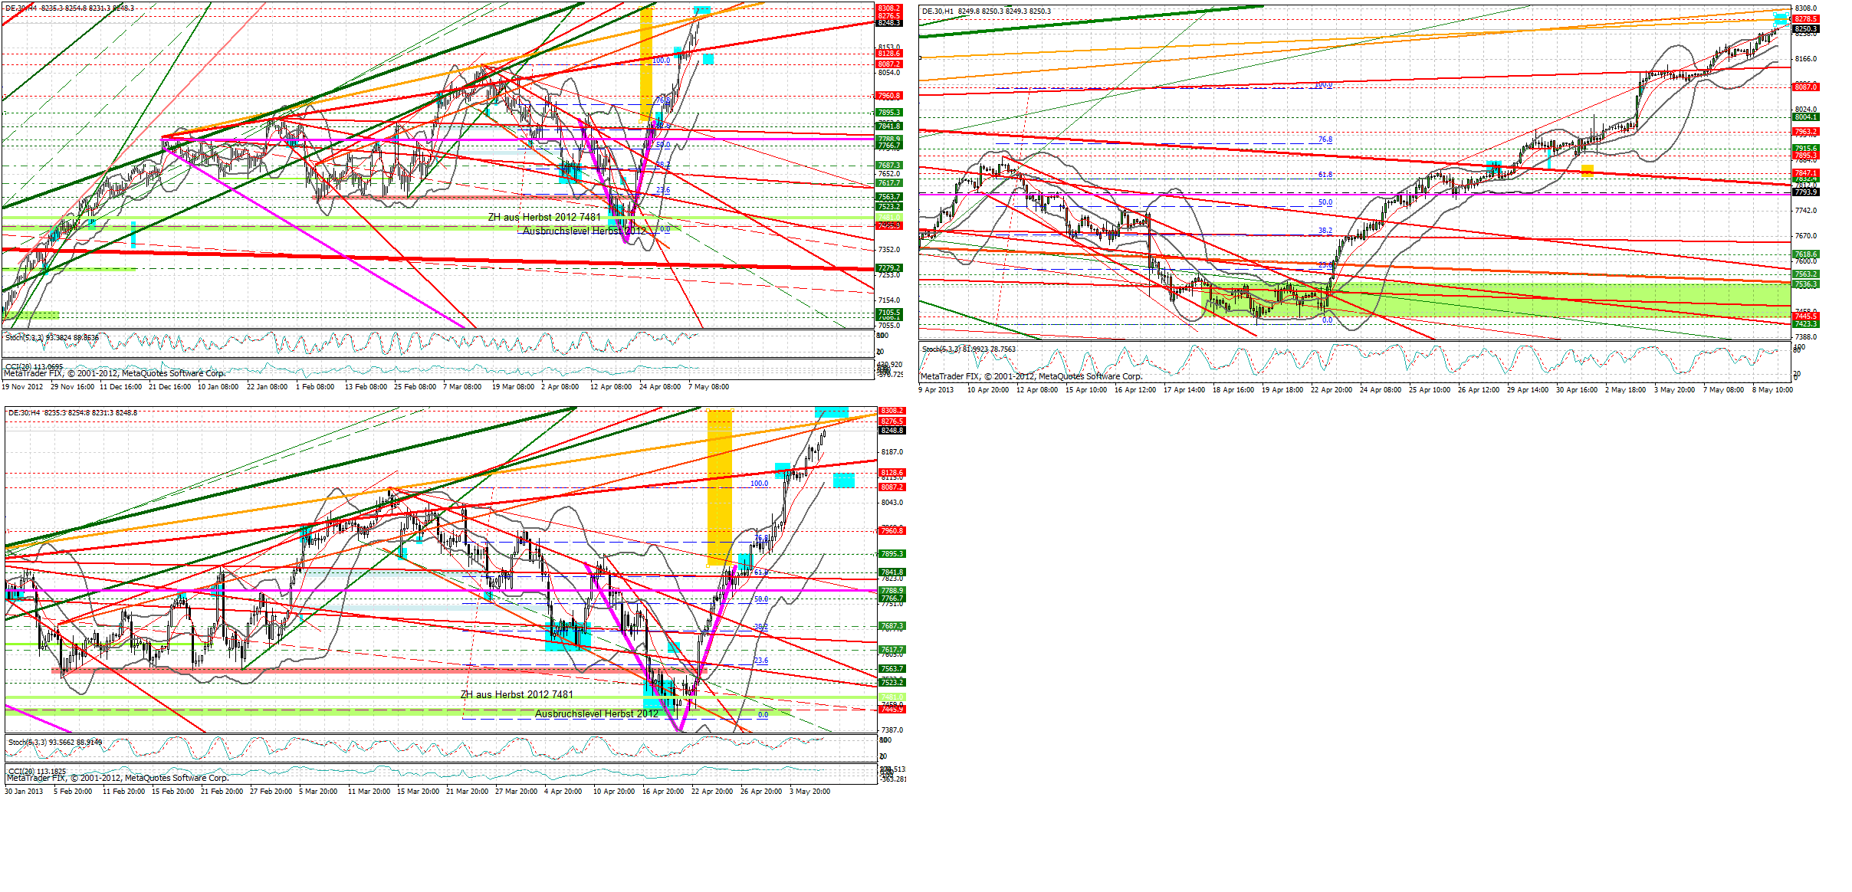Select the black 7793.9 price label on H1 chart
Viewport: 1852px width, 892px height.
pyautogui.click(x=1805, y=192)
